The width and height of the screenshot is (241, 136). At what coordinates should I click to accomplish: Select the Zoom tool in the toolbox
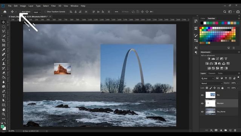point(3,114)
